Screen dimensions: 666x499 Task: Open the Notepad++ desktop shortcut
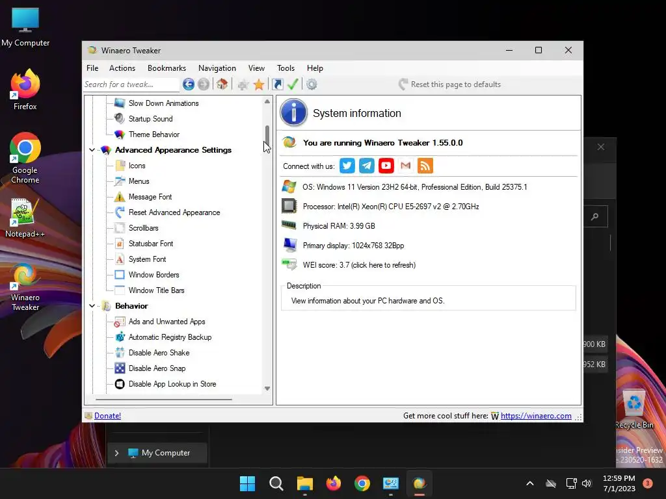25,218
